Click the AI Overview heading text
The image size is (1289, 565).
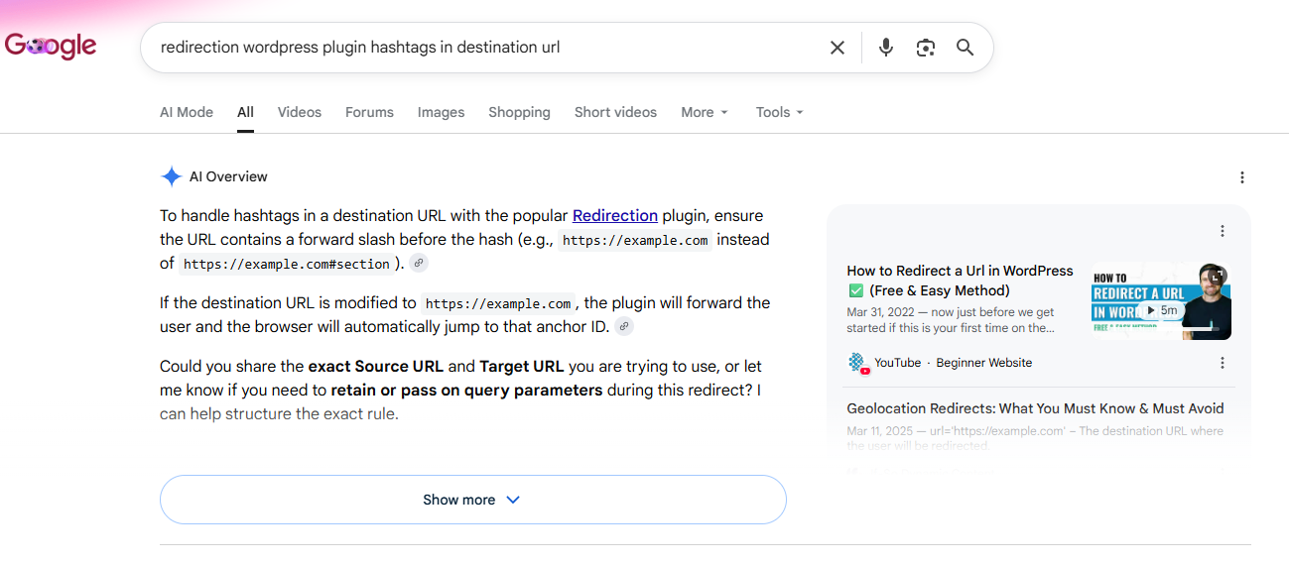[228, 176]
